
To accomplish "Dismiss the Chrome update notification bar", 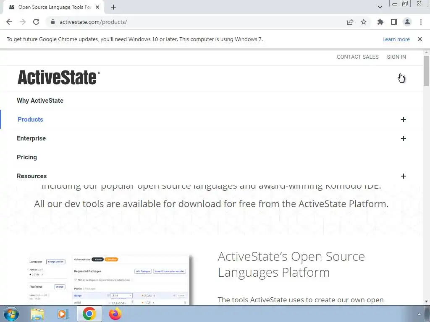I will pyautogui.click(x=420, y=39).
